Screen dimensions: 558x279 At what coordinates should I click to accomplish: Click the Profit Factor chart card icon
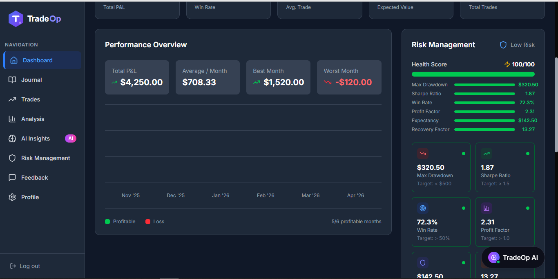pyautogui.click(x=487, y=208)
